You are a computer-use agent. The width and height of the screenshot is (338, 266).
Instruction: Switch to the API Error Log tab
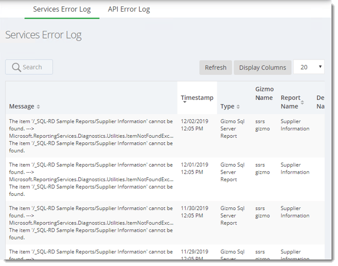click(x=129, y=9)
